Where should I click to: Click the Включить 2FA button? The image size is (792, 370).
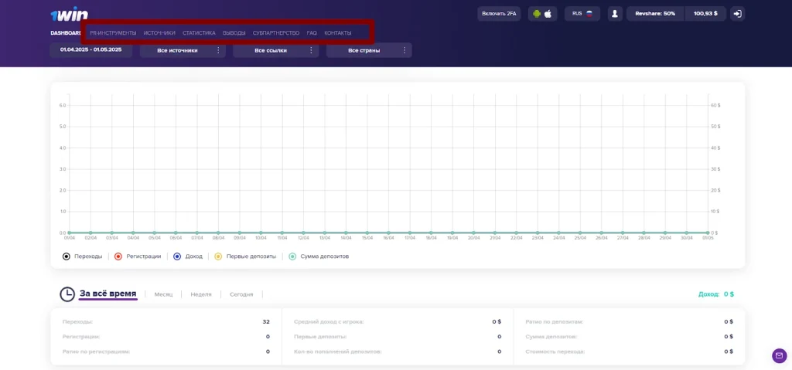tap(499, 14)
